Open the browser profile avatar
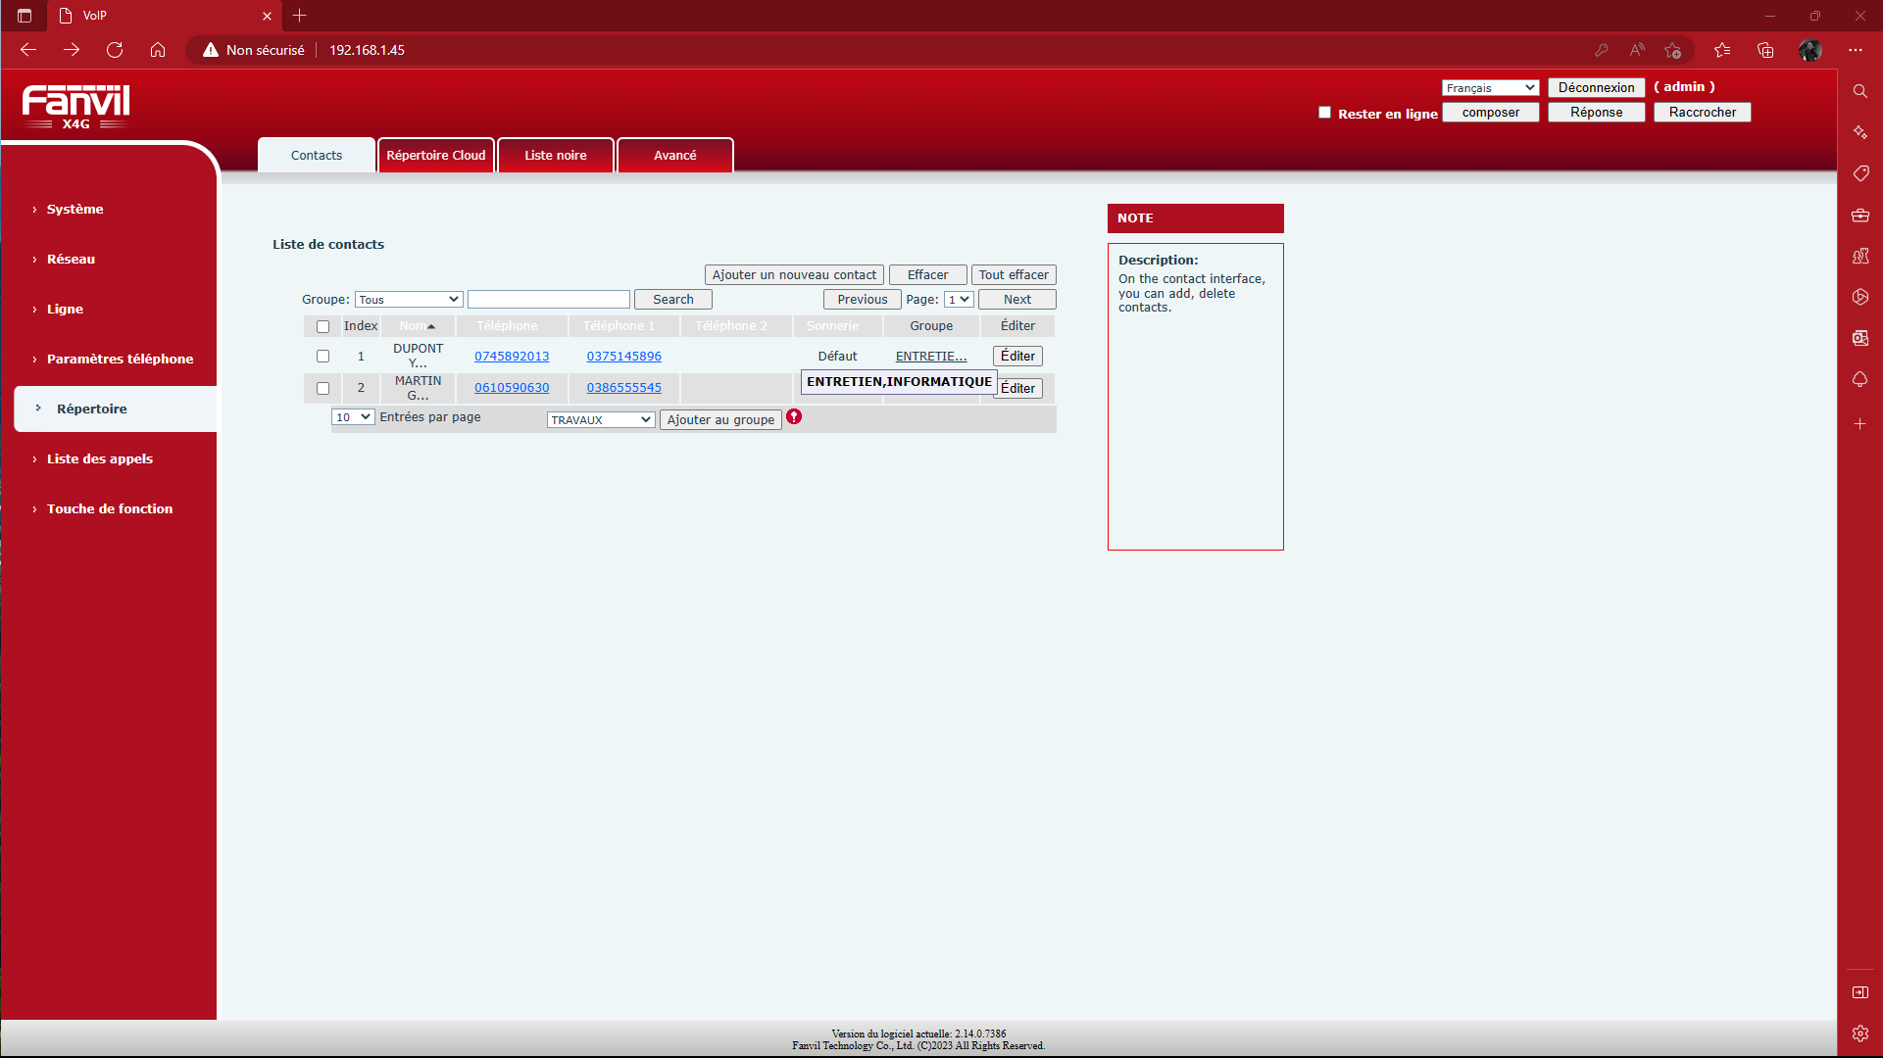 [1809, 50]
